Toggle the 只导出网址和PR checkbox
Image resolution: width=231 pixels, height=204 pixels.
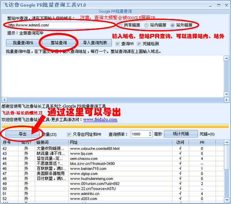click(x=84, y=134)
